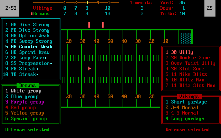Select the Special group formation
221x138 pixels.
(26, 118)
